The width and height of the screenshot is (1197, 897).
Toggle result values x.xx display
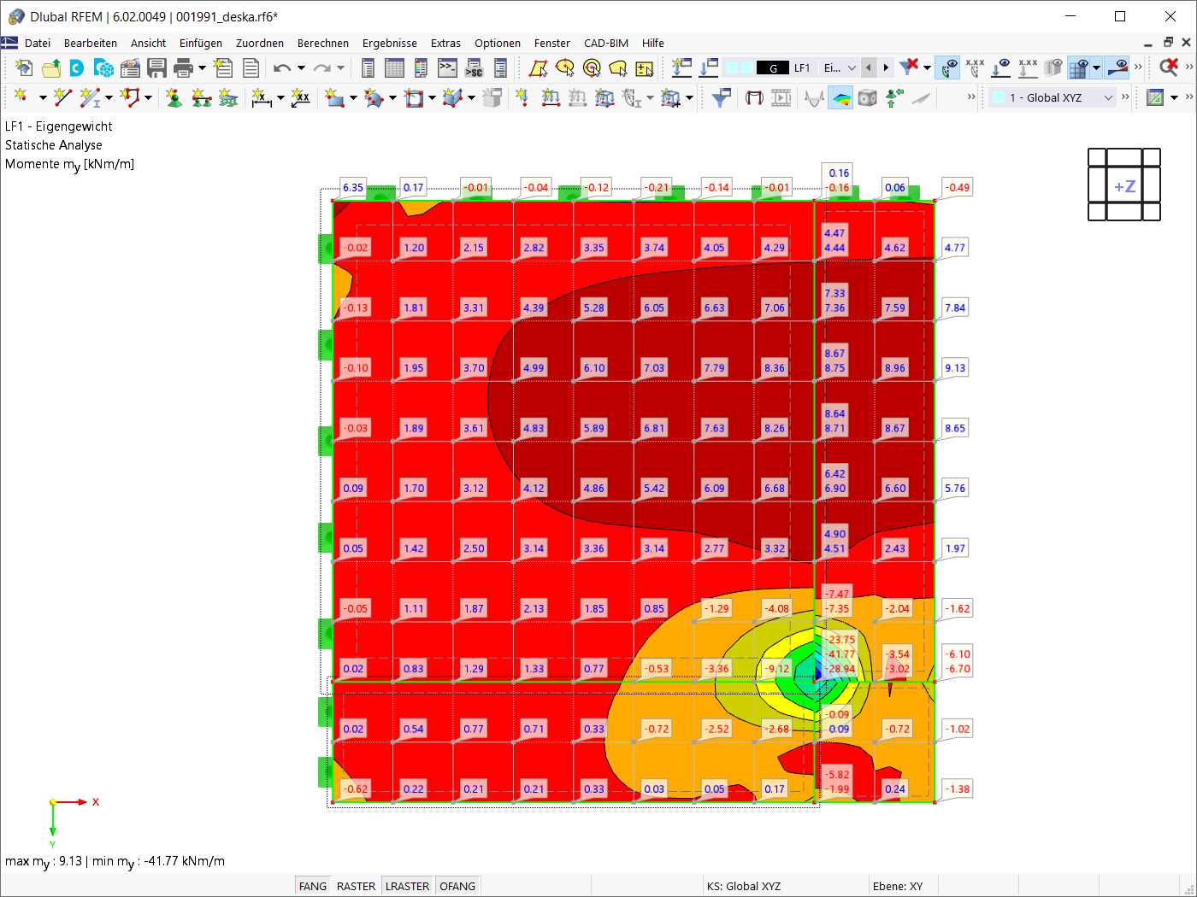(974, 67)
